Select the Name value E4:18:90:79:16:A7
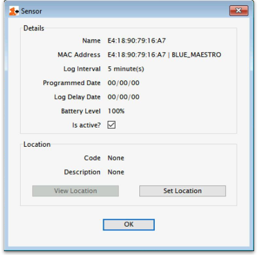 pyautogui.click(x=137, y=41)
